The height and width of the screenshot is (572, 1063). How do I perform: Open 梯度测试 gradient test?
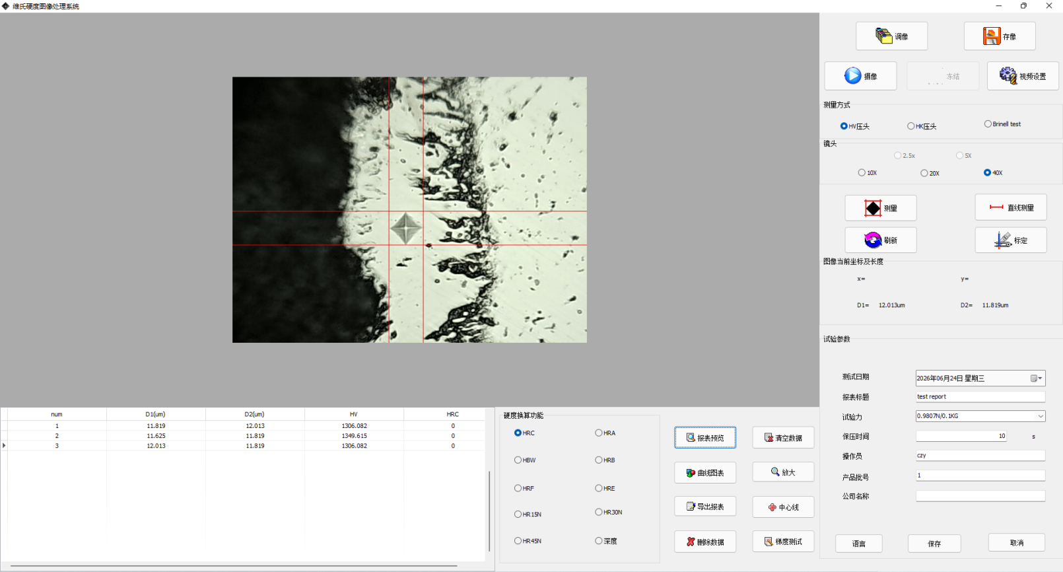click(783, 542)
